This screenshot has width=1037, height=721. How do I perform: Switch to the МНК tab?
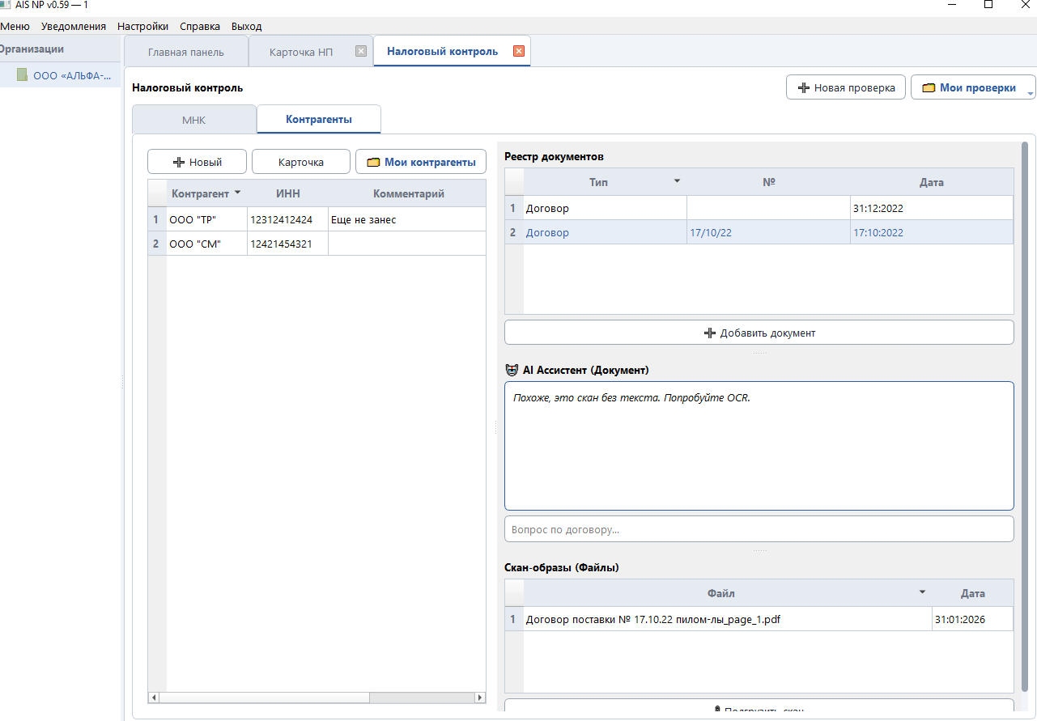coord(193,120)
